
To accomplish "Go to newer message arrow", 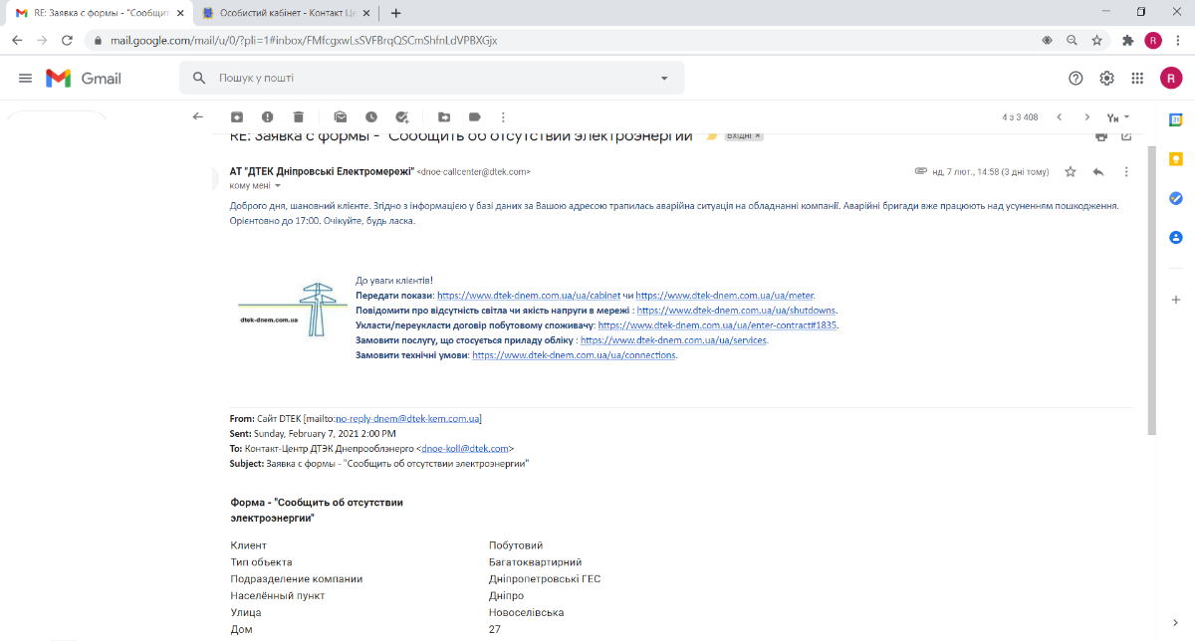I will 1060,116.
